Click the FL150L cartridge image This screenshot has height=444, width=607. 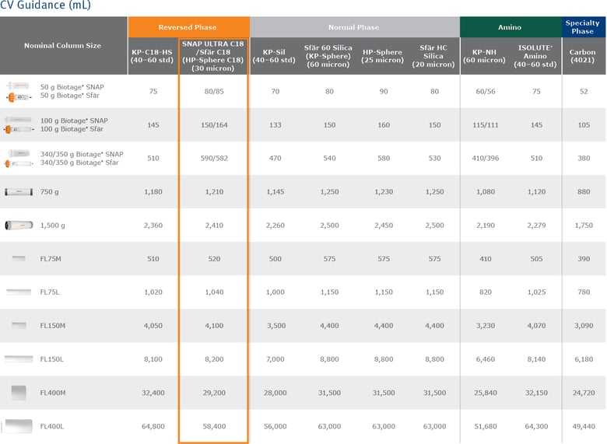coord(19,359)
